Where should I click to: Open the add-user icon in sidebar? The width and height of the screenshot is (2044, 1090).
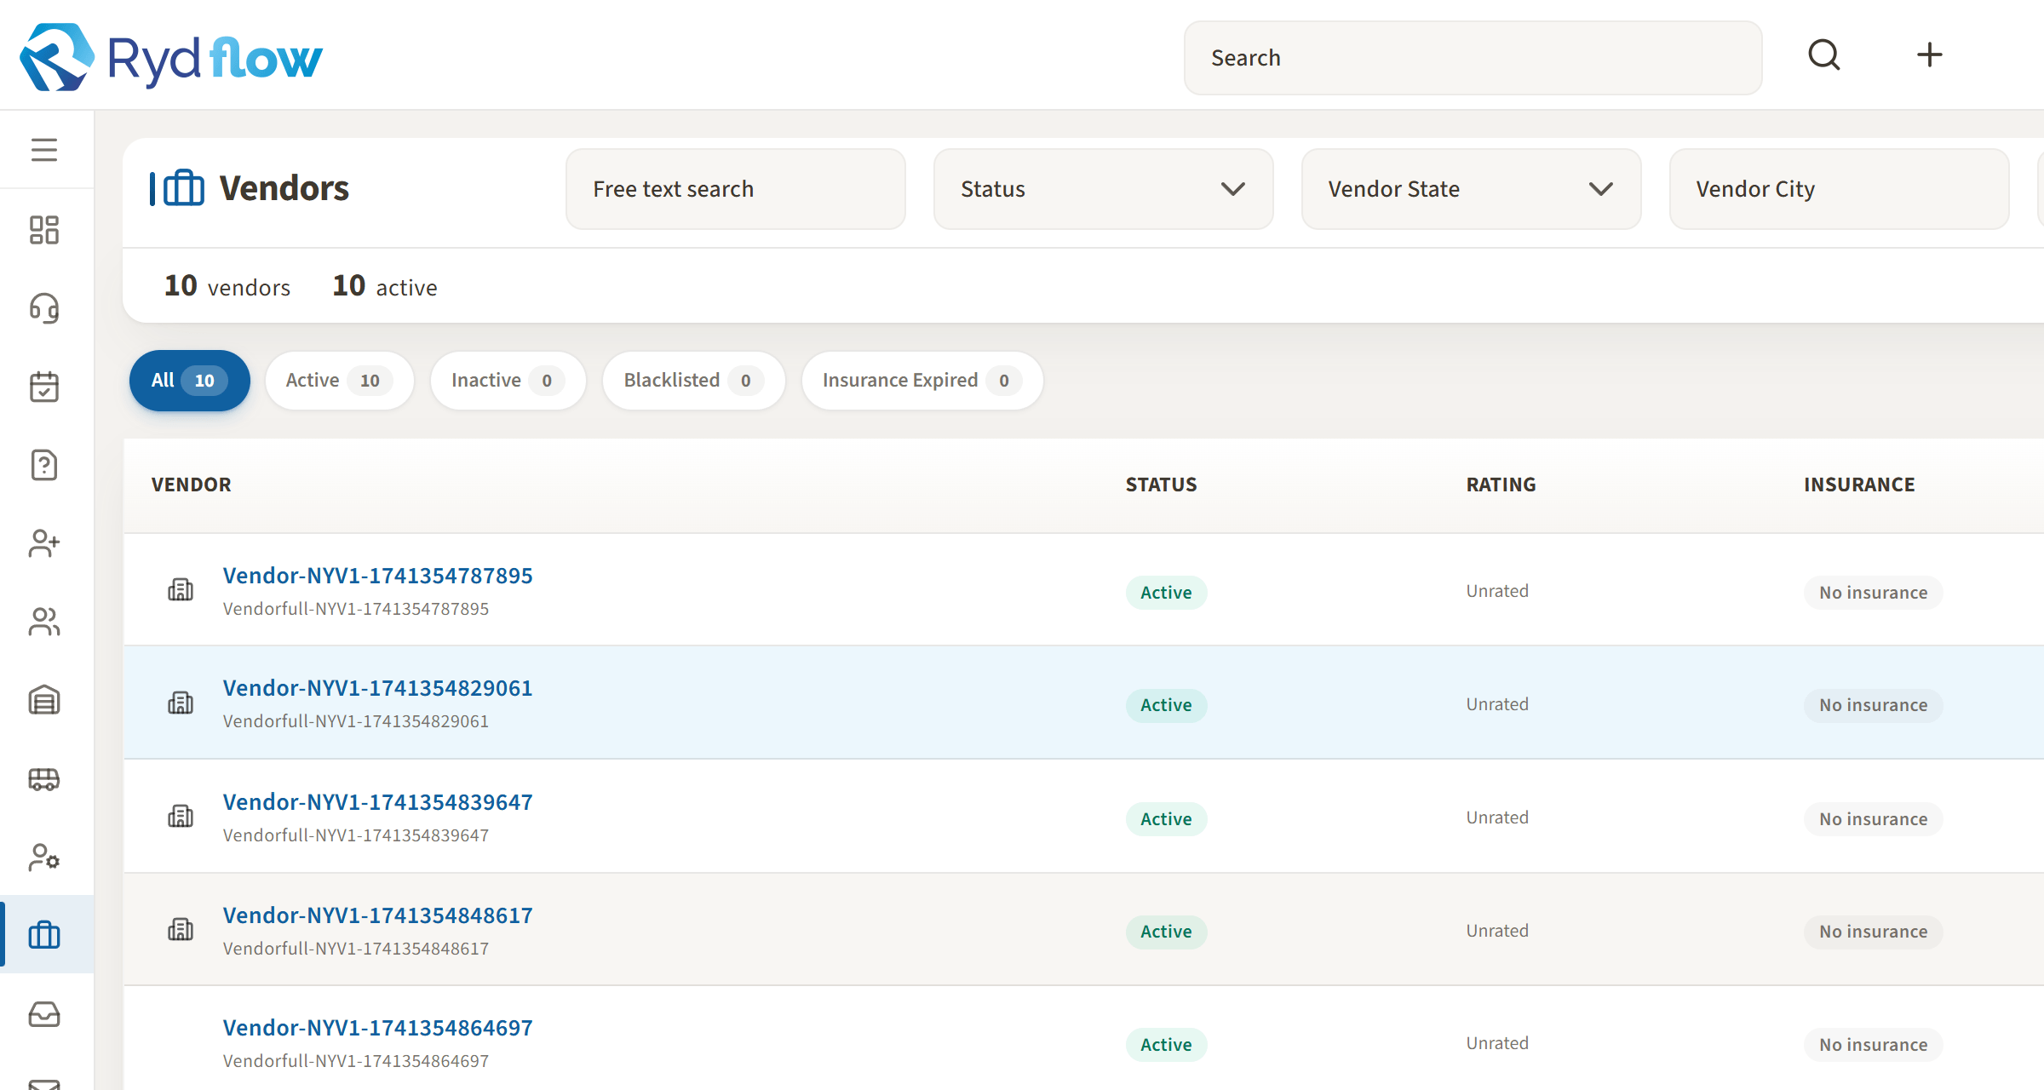pyautogui.click(x=44, y=543)
